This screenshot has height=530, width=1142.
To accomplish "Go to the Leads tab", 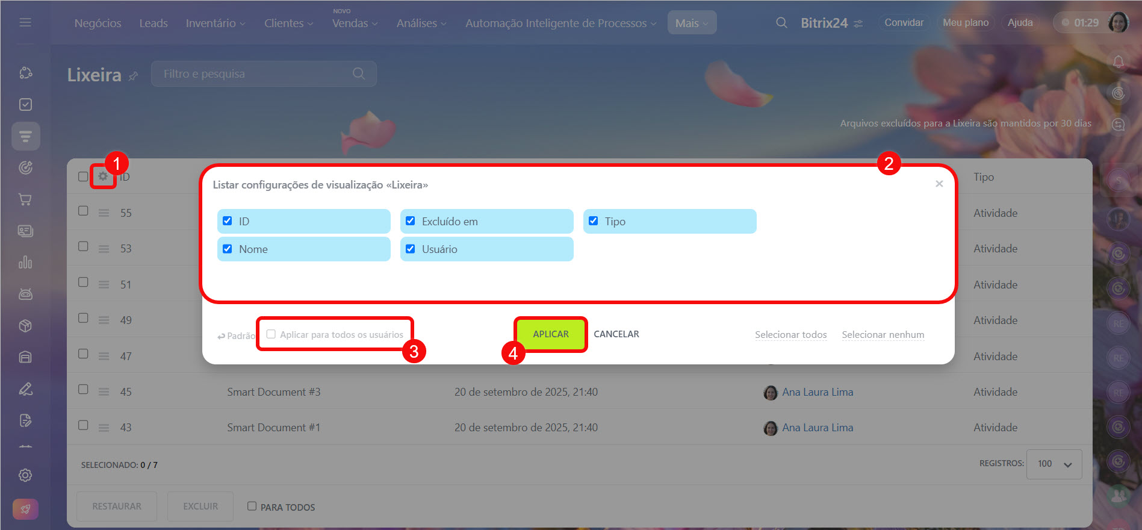I will click(154, 23).
